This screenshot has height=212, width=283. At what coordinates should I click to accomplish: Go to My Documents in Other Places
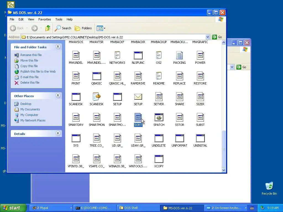click(30, 109)
